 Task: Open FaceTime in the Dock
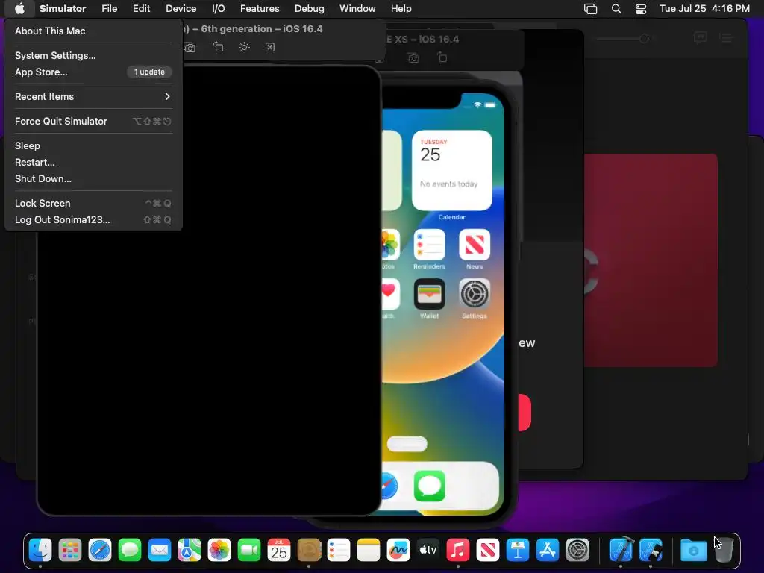point(249,551)
